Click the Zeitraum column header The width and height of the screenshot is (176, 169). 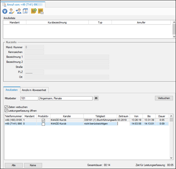coord(123,116)
